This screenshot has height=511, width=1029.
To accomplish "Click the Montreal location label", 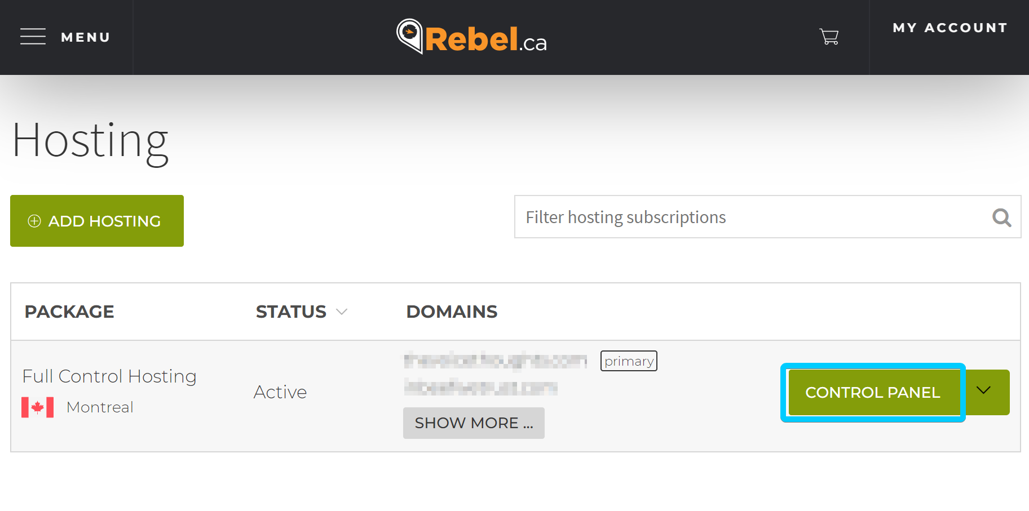I will (x=100, y=407).
